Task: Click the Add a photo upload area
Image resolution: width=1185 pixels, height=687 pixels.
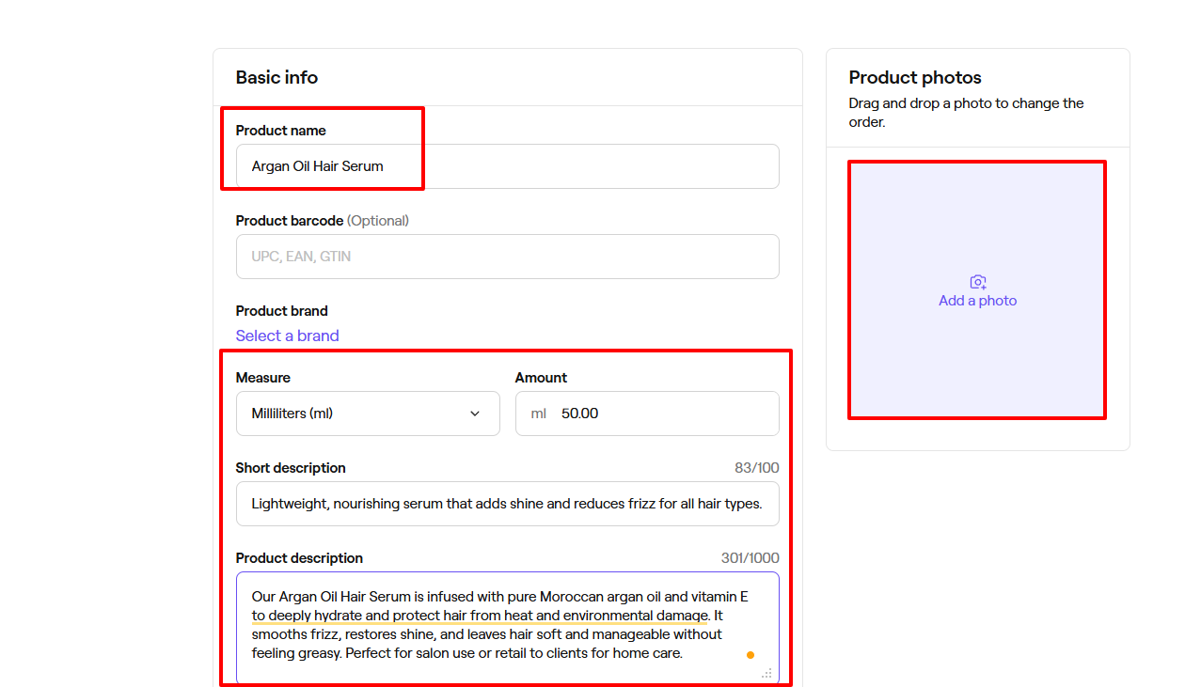Action: (977, 289)
